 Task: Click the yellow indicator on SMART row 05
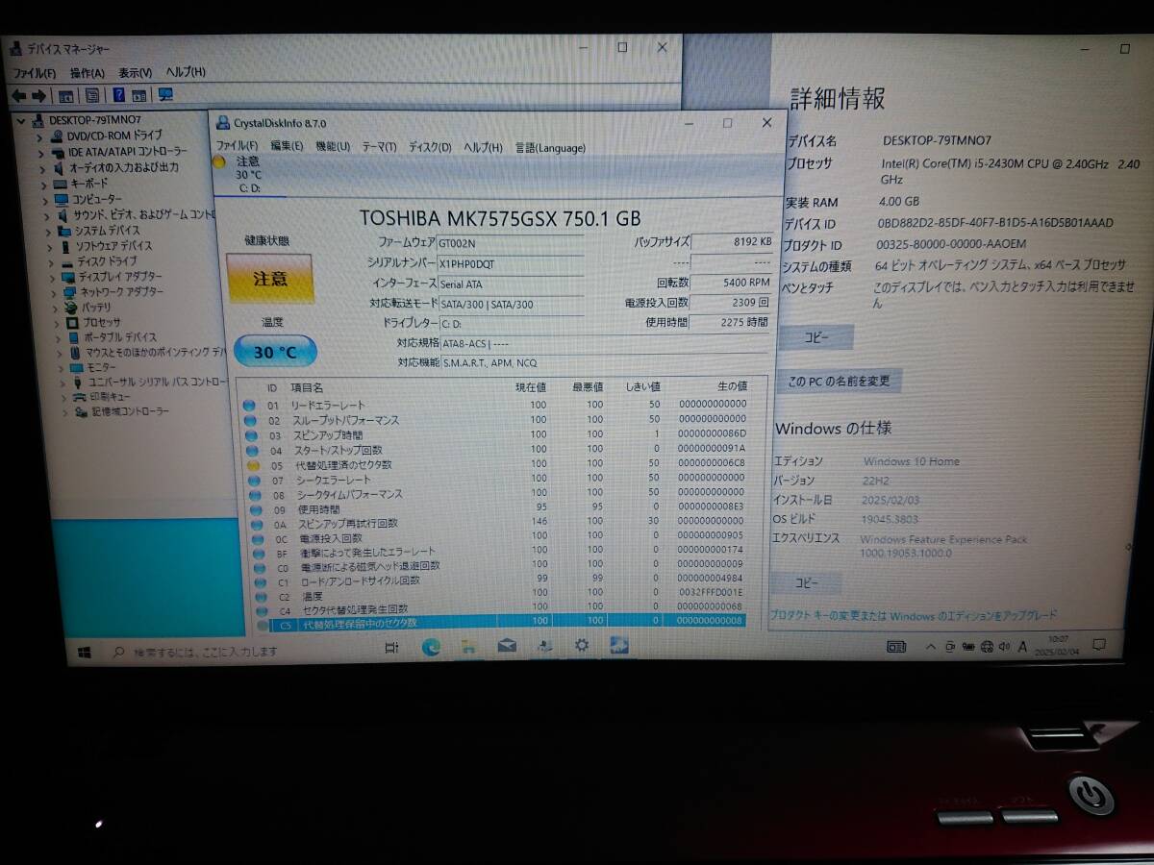(252, 465)
